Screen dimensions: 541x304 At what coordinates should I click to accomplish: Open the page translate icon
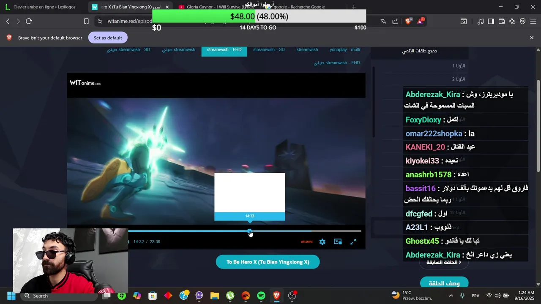click(x=383, y=21)
